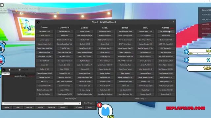Run the Jailbreak Auto-Drive script
The width and height of the screenshot is (211, 118).
point(45,52)
